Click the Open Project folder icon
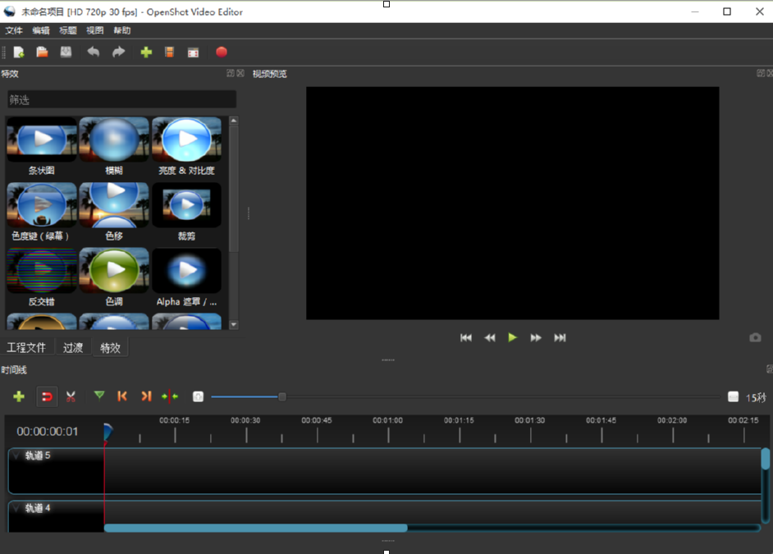This screenshot has height=554, width=773. [x=42, y=53]
